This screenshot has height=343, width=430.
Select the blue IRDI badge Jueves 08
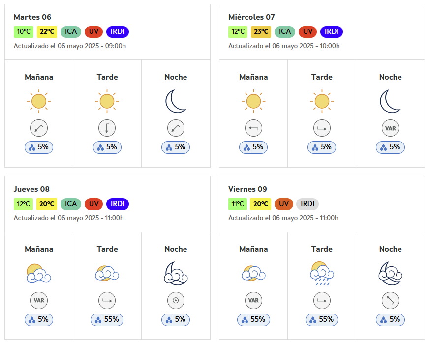(x=118, y=204)
